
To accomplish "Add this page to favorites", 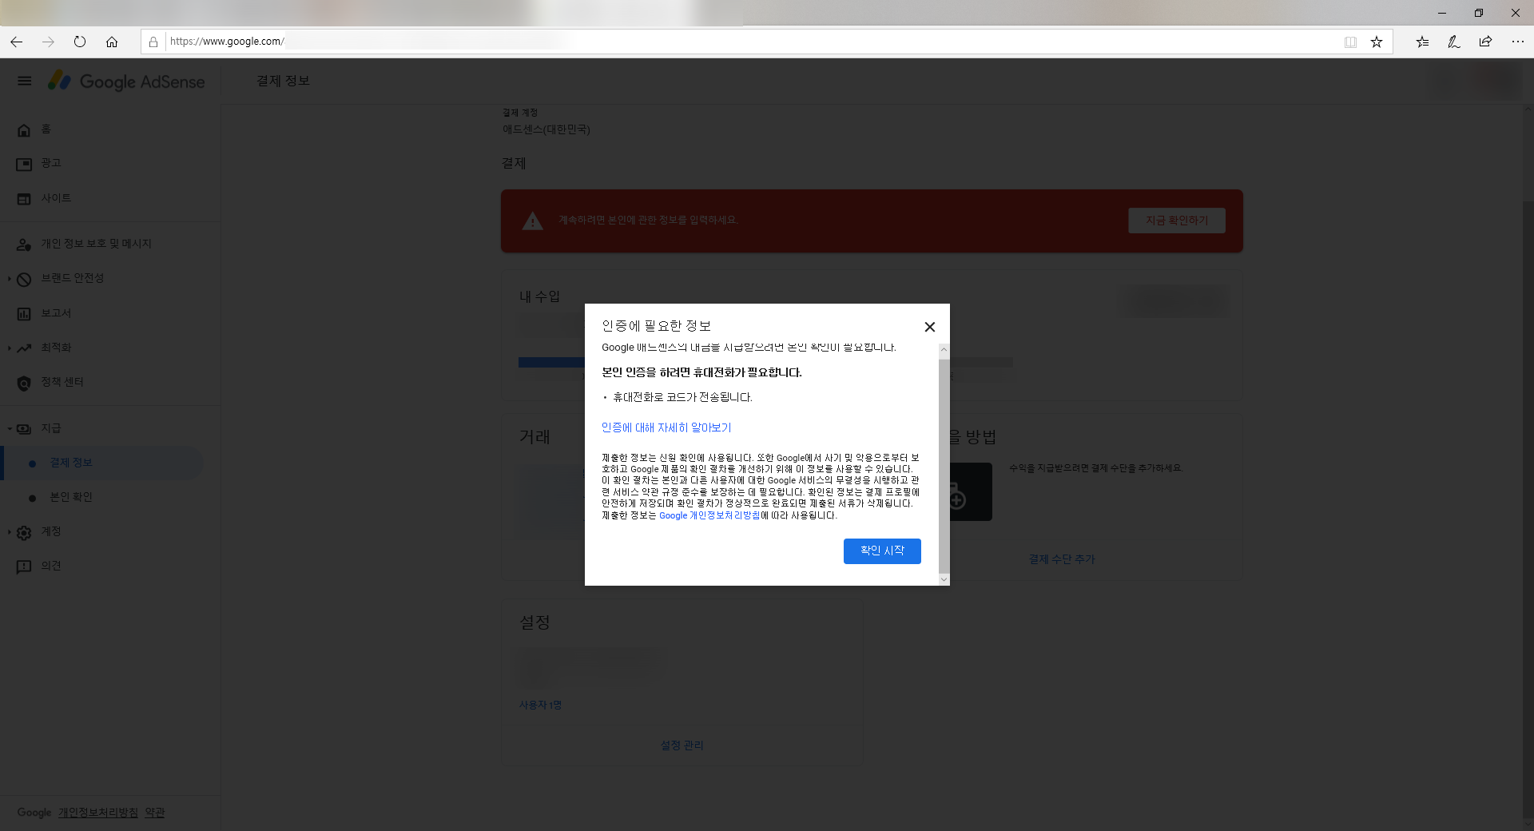I will click(x=1377, y=42).
